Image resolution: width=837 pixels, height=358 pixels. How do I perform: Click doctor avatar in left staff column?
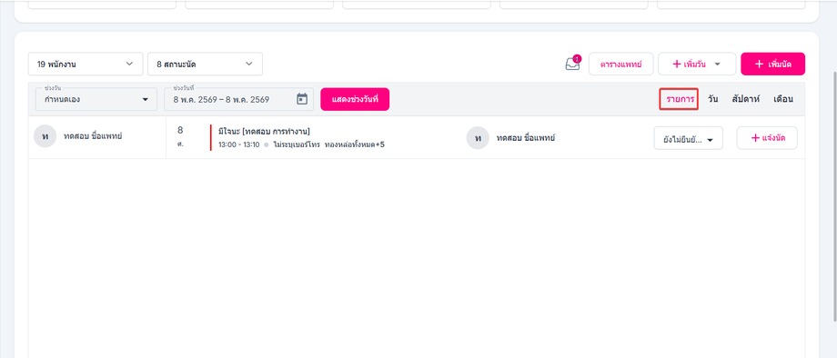(x=45, y=137)
